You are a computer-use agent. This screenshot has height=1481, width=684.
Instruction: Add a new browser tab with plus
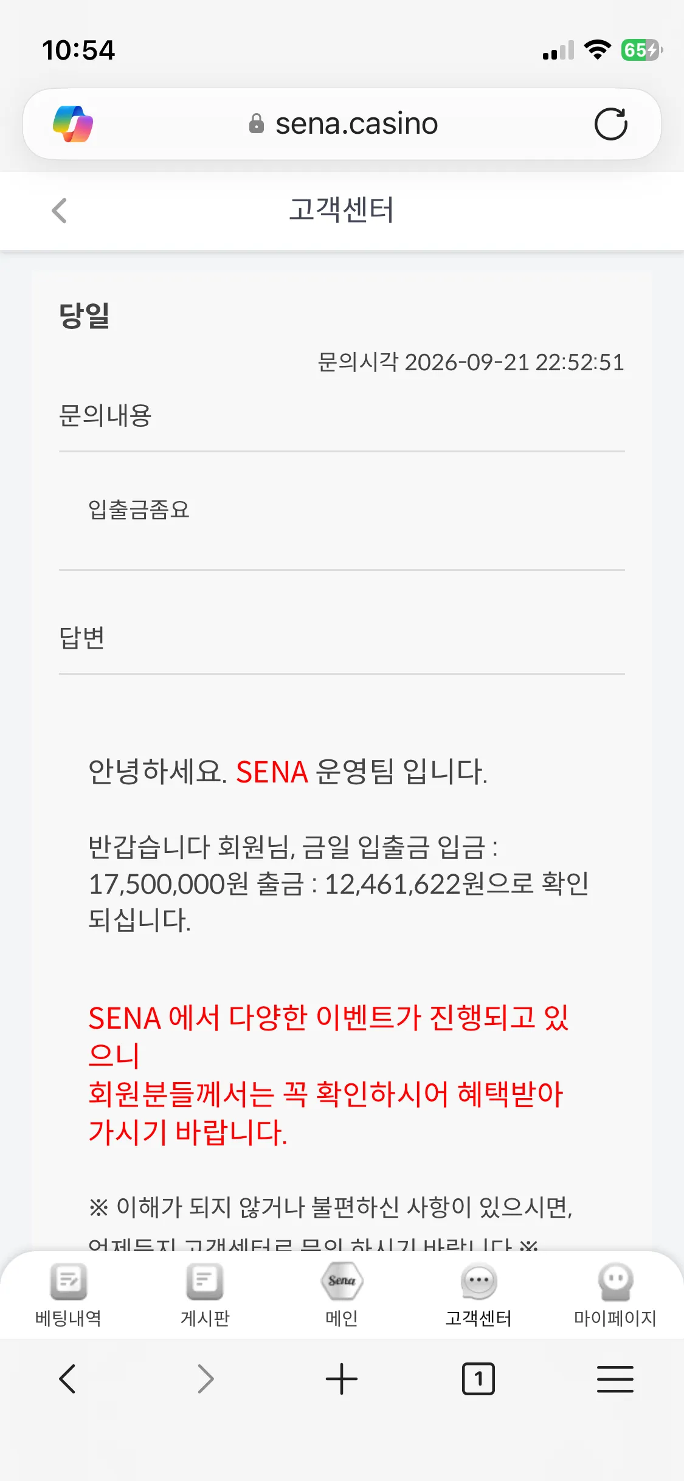[342, 1379]
